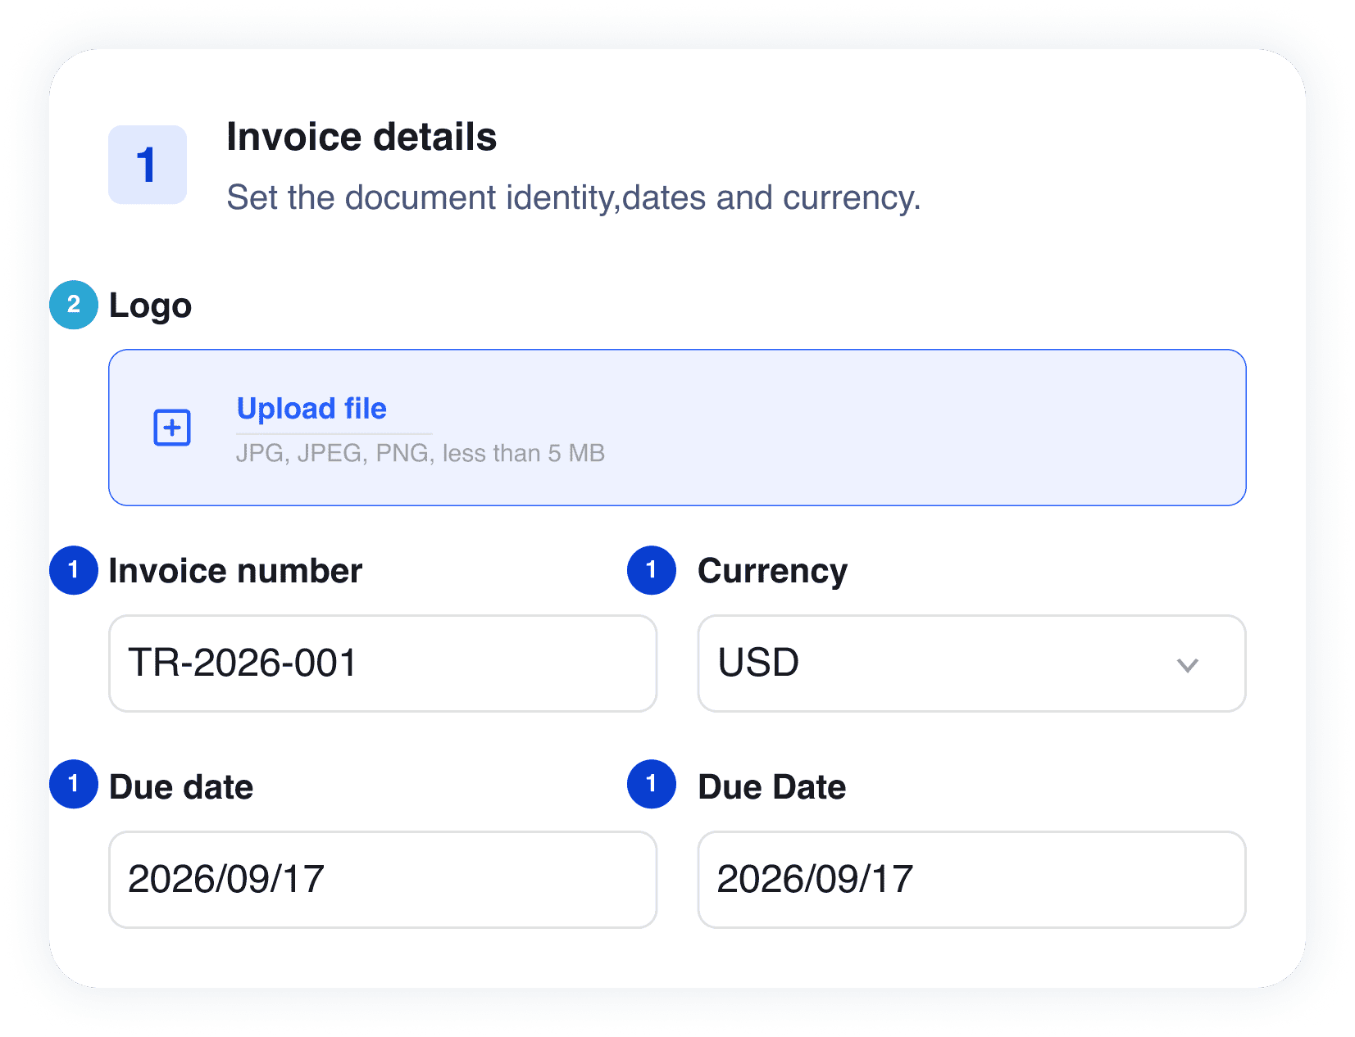The width and height of the screenshot is (1355, 1037).
Task: Open the Currency dropdown showing USD
Action: point(971,663)
